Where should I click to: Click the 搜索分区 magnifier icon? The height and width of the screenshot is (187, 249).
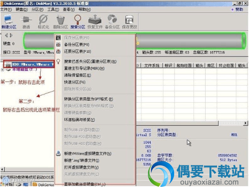pyautogui.click(x=78, y=22)
